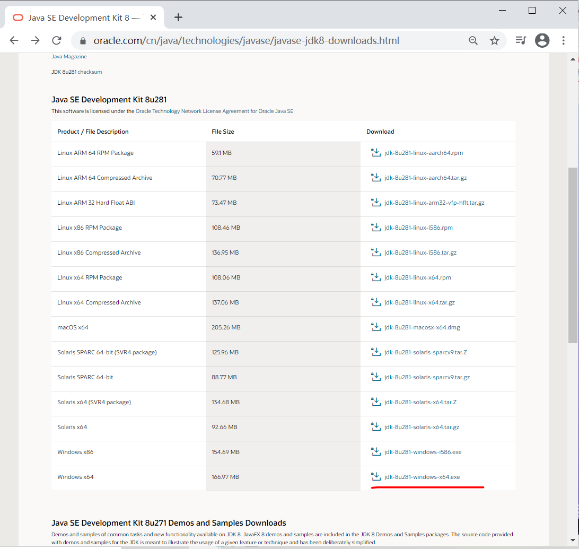Viewport: 579px width, 549px height.
Task: Click the vertical page scrollbar thumb
Action: click(573, 255)
